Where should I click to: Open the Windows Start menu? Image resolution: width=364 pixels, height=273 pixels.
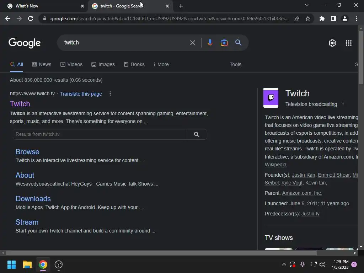pyautogui.click(x=11, y=264)
